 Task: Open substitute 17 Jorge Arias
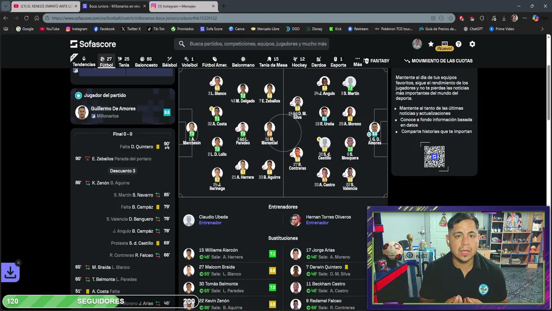tap(327, 254)
